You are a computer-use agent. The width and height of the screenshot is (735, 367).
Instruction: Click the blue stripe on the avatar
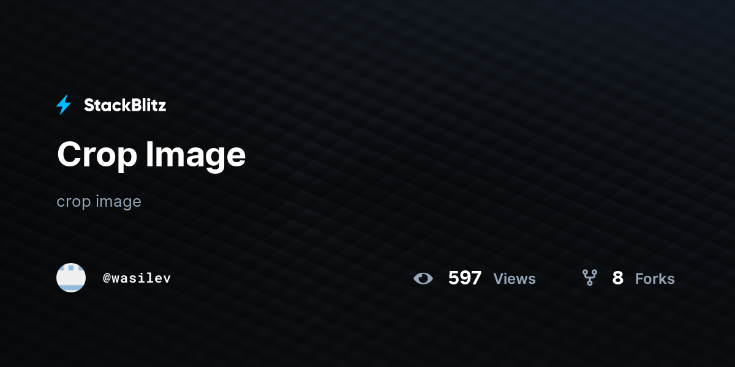click(x=71, y=287)
